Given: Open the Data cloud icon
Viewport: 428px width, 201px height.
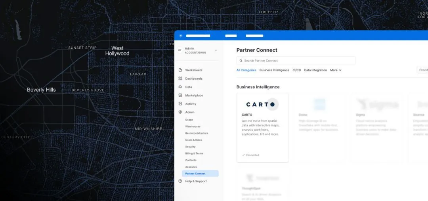Looking at the screenshot, I should (x=180, y=87).
